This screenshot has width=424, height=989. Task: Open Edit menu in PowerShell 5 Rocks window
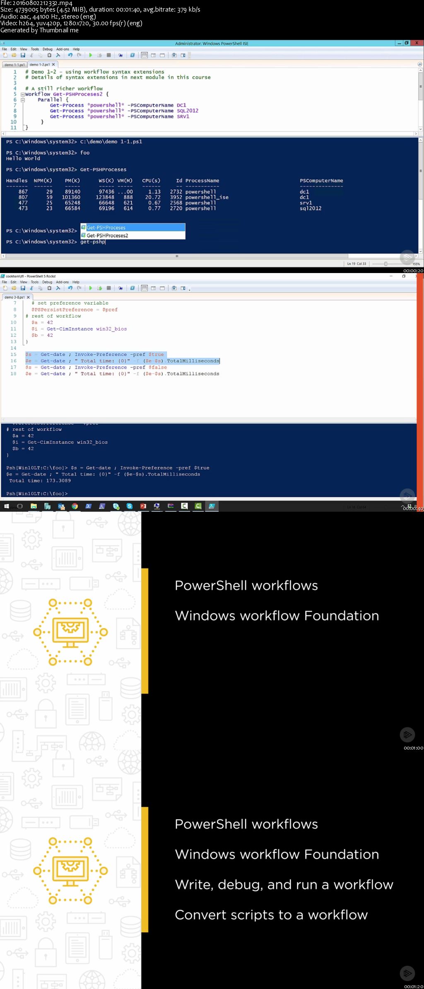click(x=14, y=282)
